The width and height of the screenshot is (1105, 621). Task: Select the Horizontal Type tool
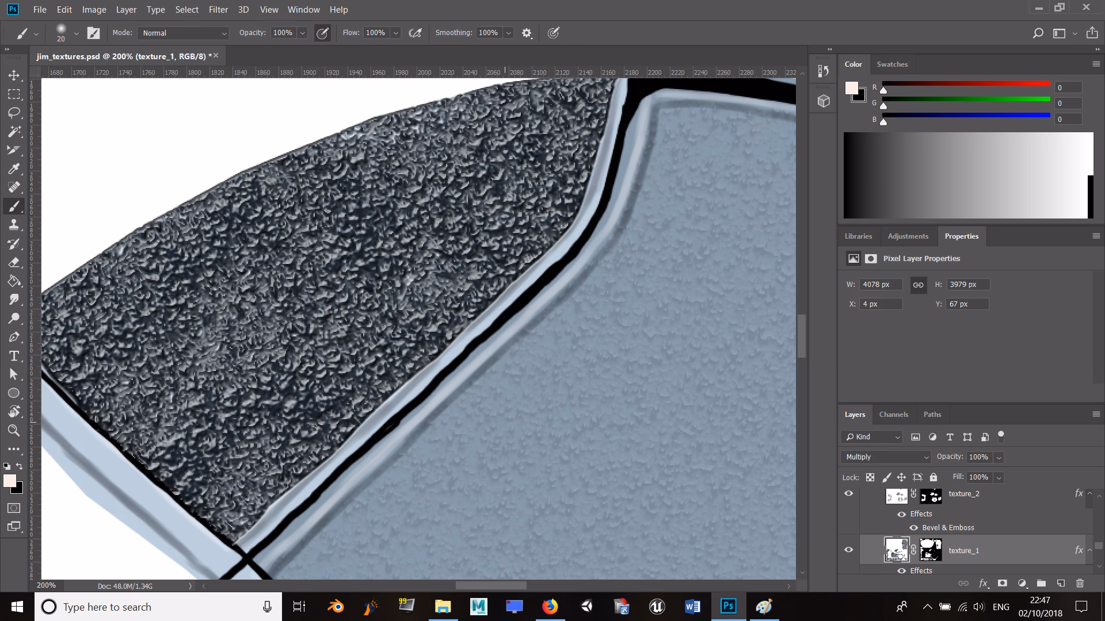[14, 356]
